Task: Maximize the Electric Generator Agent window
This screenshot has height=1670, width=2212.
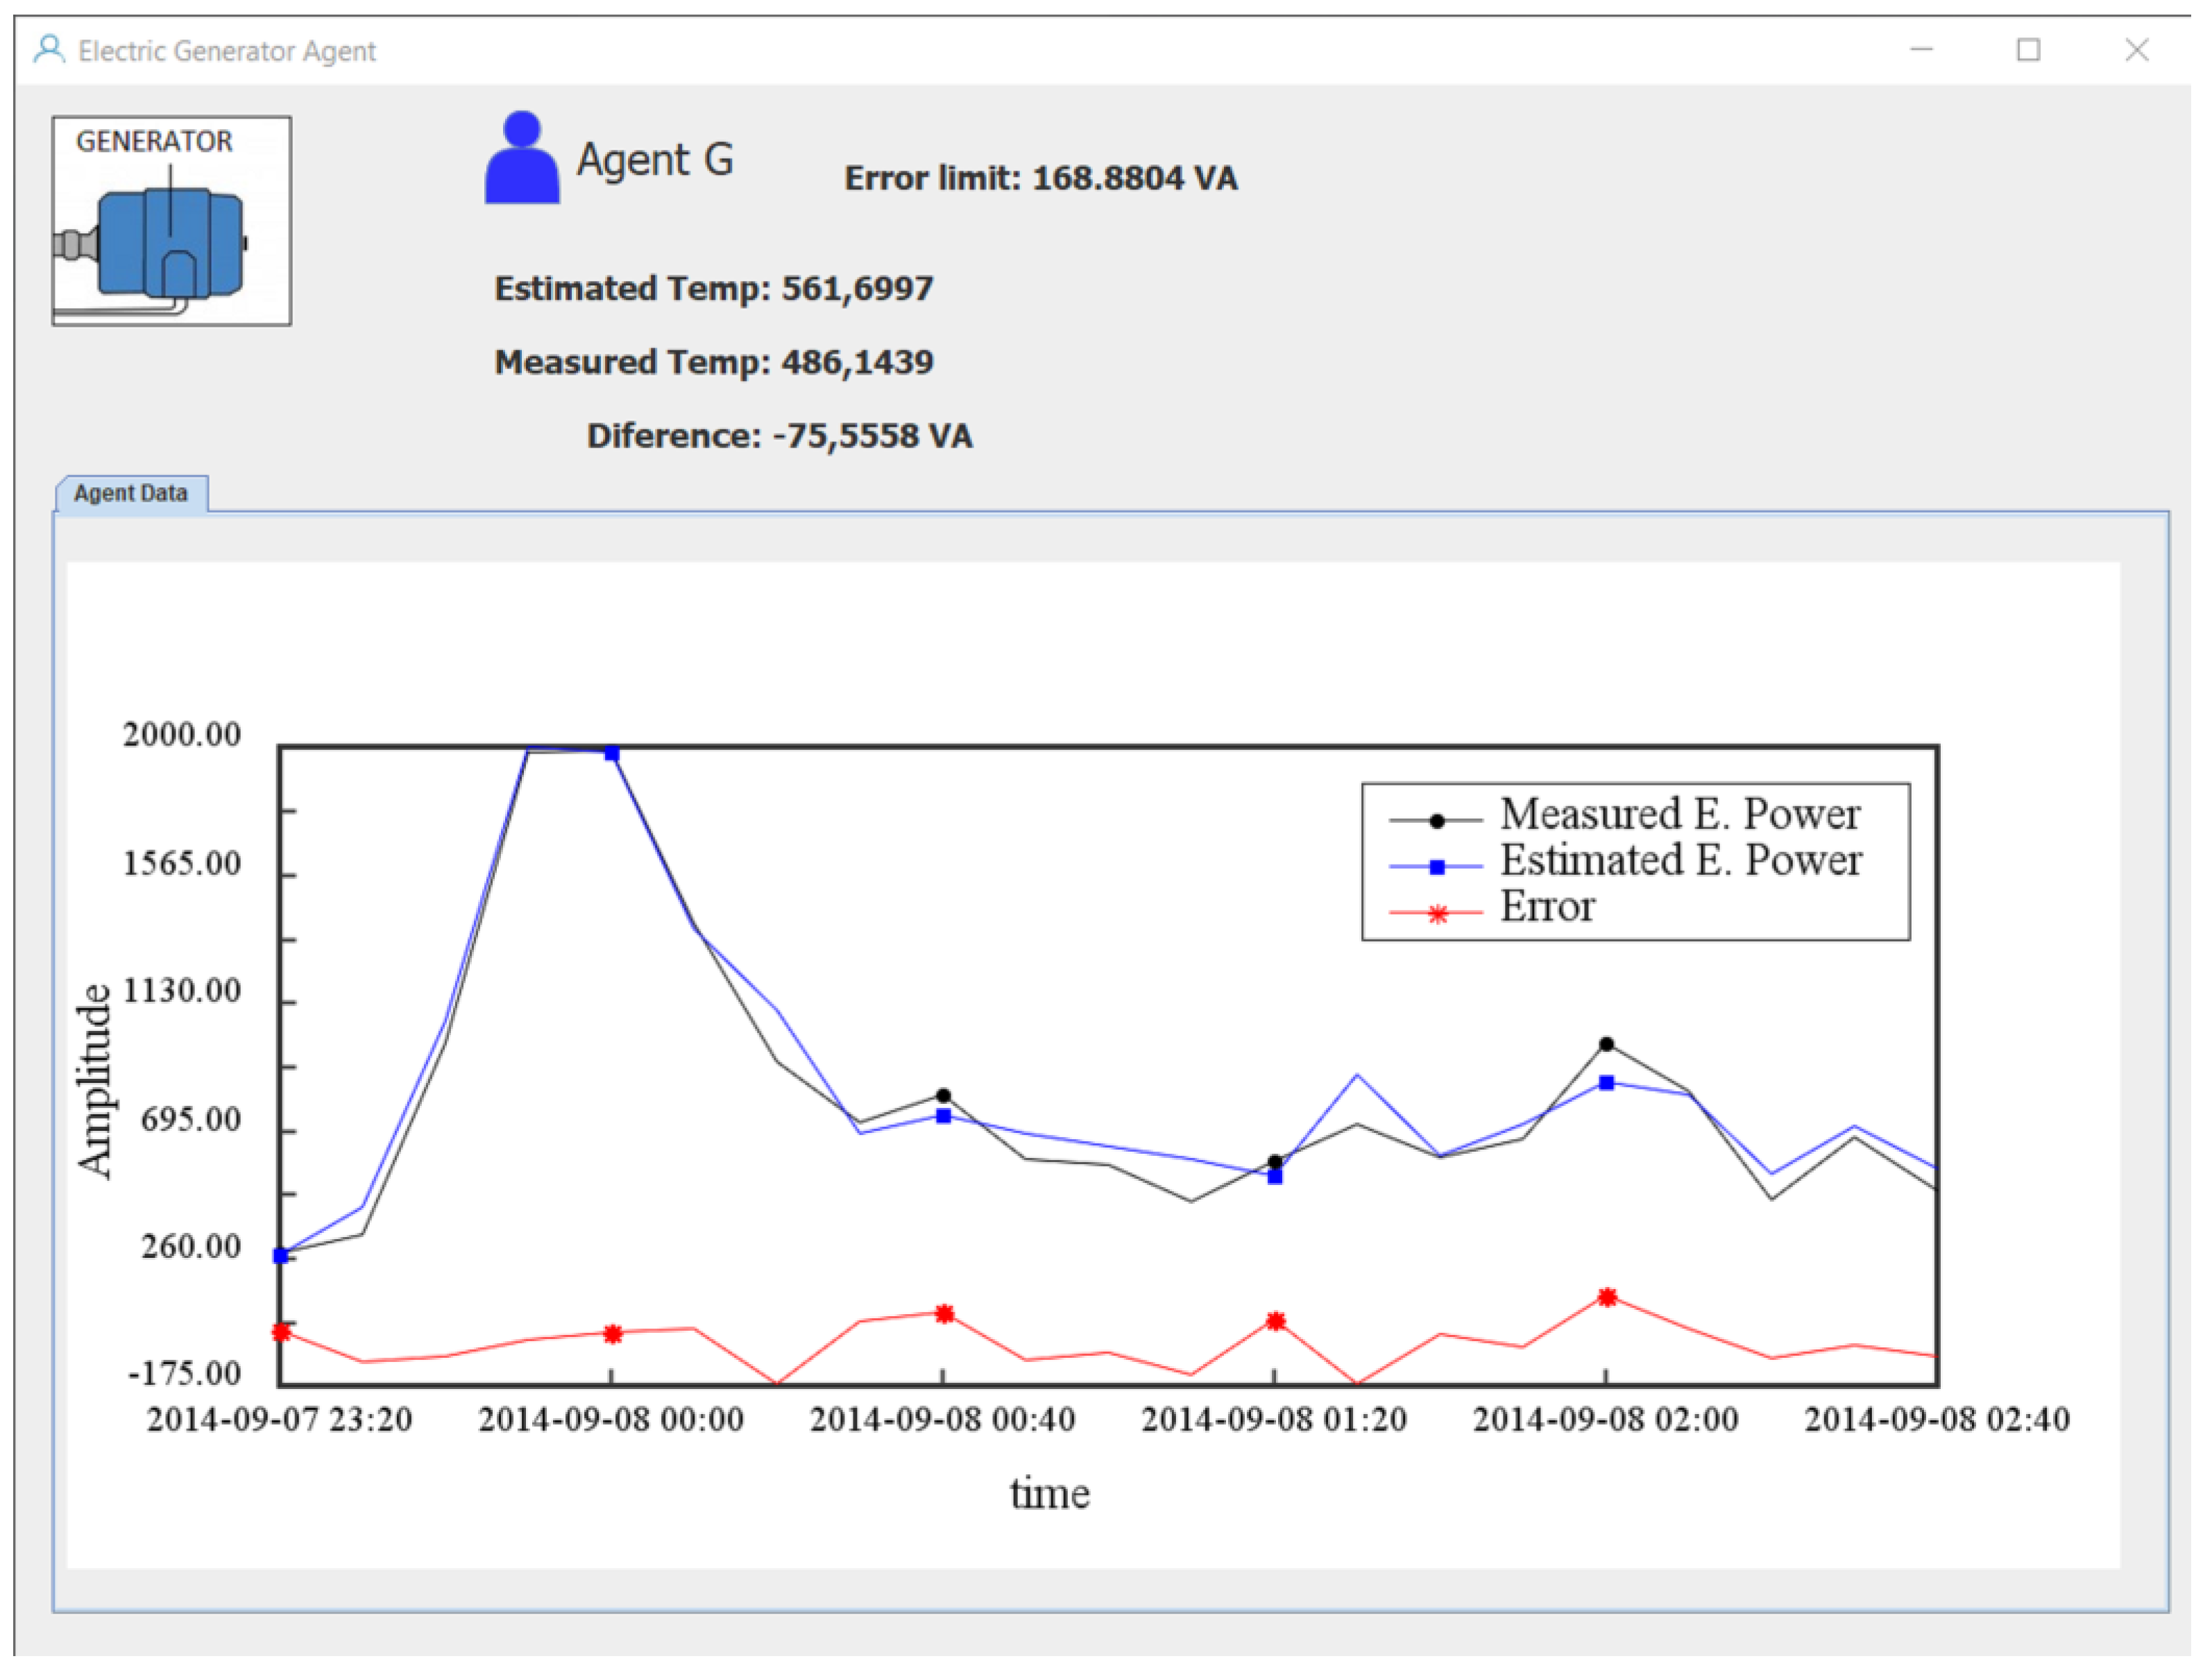Action: (x=2028, y=49)
